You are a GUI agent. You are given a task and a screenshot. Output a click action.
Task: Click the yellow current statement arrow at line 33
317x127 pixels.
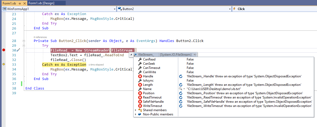pyautogui.click(x=3, y=64)
